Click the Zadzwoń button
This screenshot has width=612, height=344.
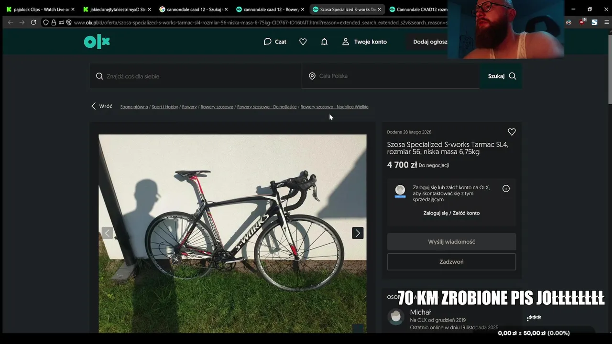coord(451,262)
